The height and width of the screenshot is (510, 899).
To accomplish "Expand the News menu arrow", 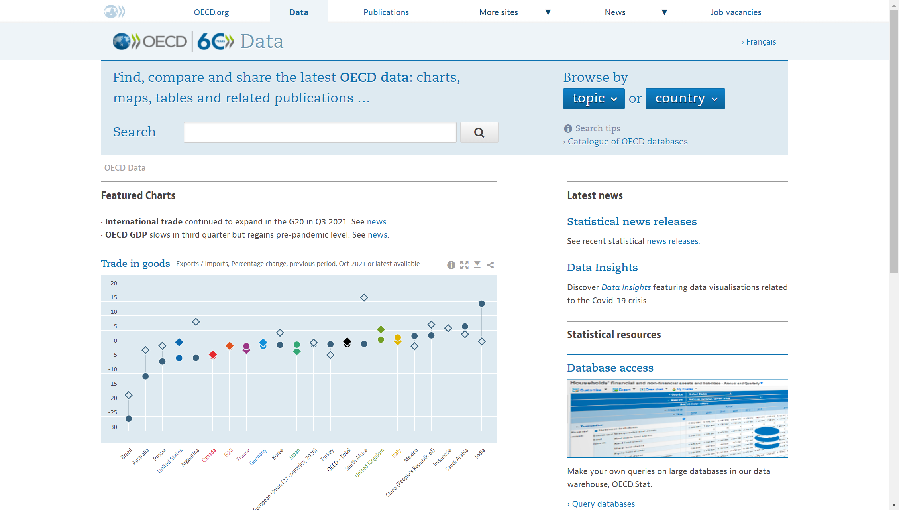I will 664,12.
